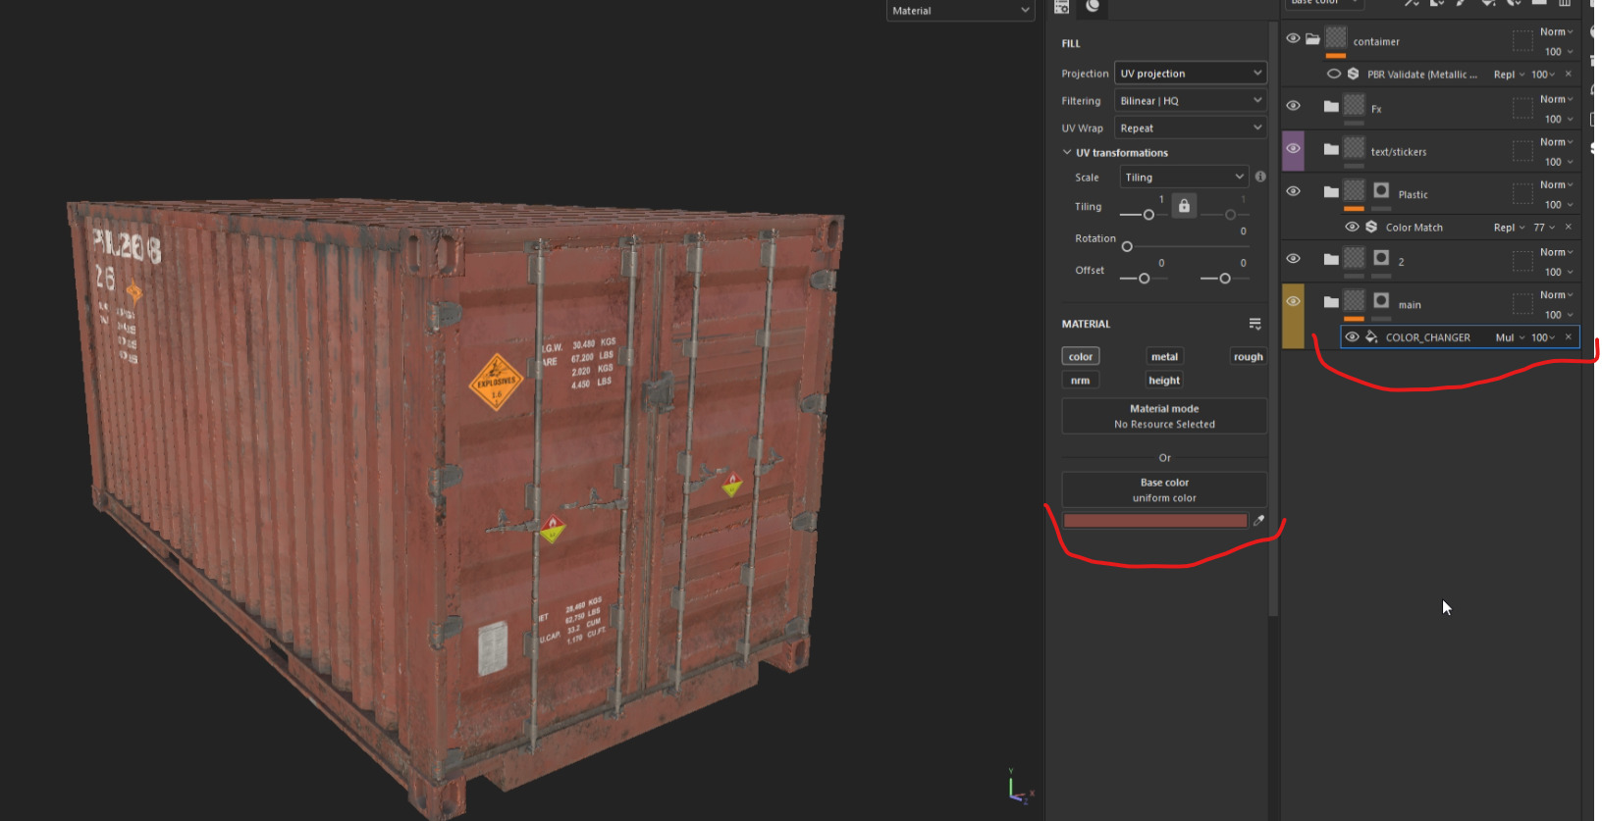Remove the Color Match effect

tap(1568, 227)
